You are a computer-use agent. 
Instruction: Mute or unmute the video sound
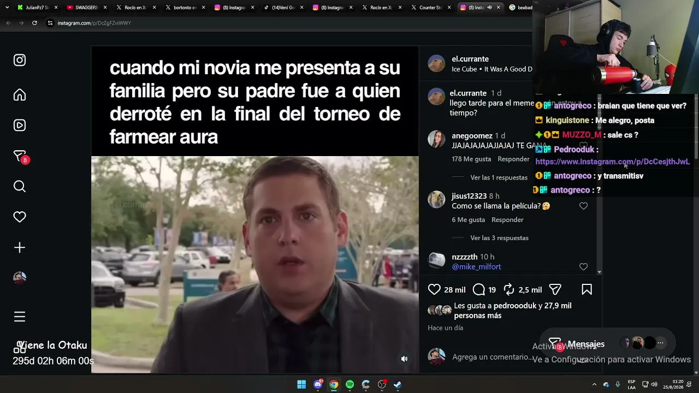pyautogui.click(x=404, y=359)
